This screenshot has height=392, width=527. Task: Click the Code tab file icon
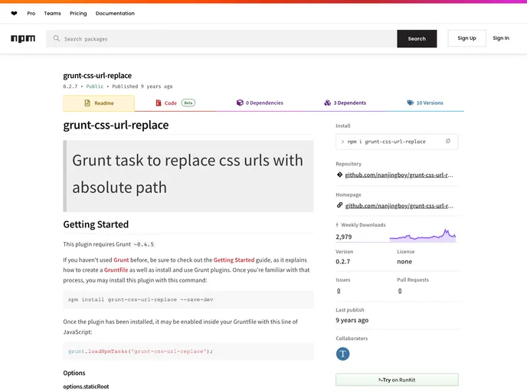click(x=159, y=103)
